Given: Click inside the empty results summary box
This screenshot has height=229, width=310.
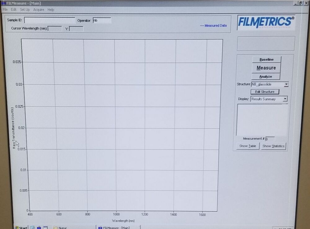Looking at the screenshot, I should pos(262,120).
